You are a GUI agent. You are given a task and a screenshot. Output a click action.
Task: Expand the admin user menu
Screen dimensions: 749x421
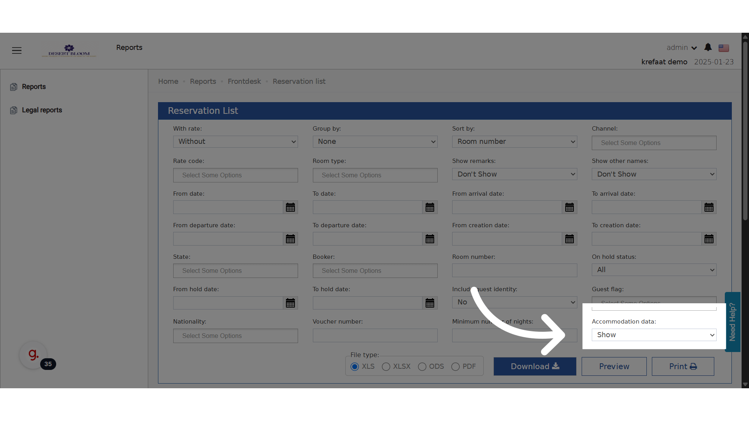[x=682, y=48]
